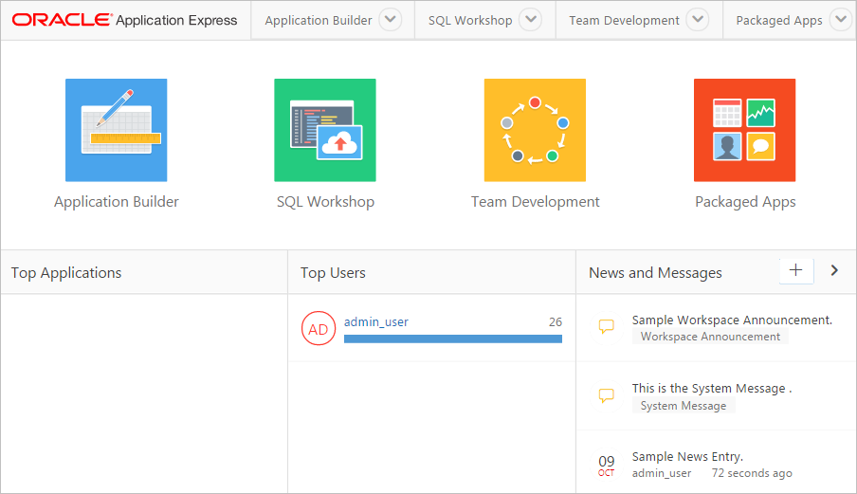This screenshot has height=494, width=857.
Task: Select the Packaged Apps menu tab
Action: tap(779, 20)
